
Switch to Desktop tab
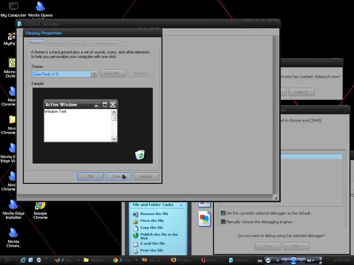coord(55,43)
